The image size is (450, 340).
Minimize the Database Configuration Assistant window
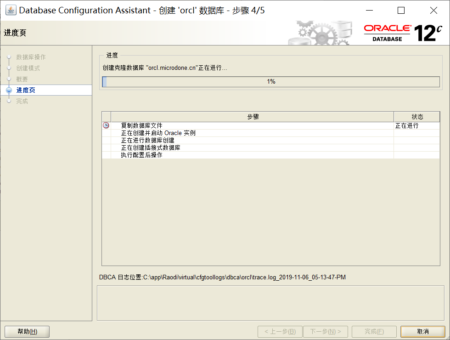[370, 10]
